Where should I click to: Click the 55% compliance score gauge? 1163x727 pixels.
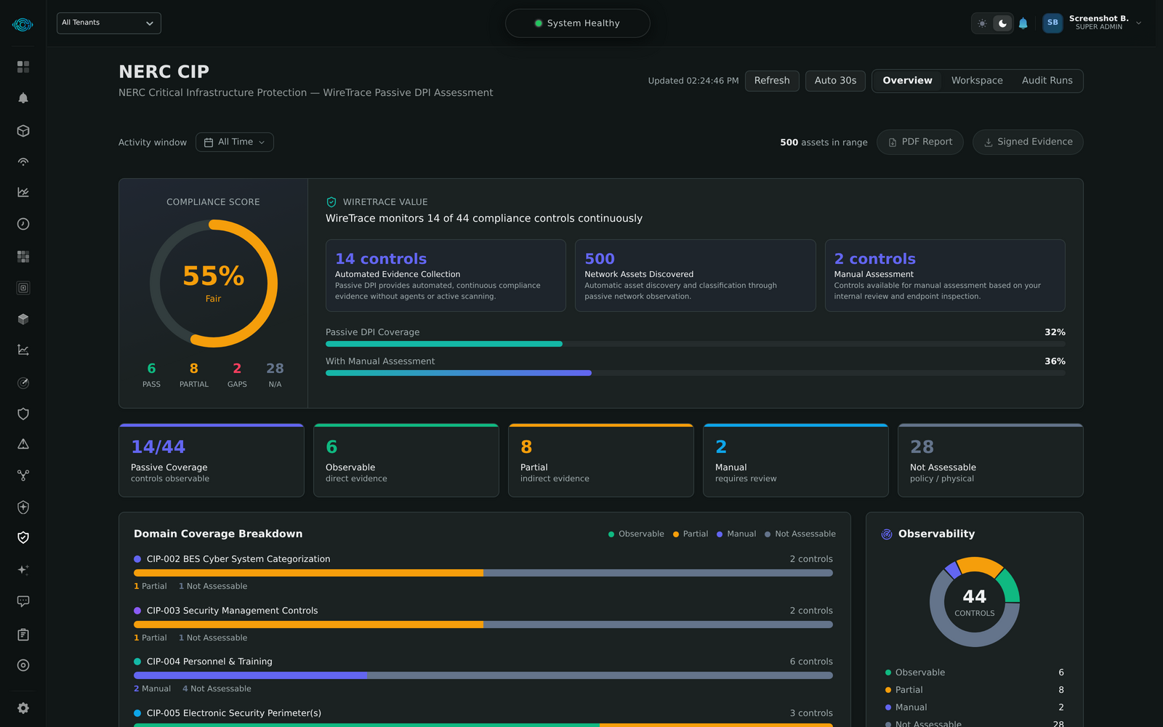pos(214,284)
